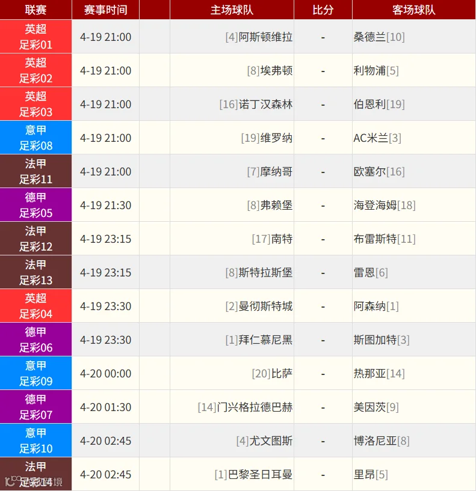Image resolution: width=476 pixels, height=491 pixels.
Task: Open home team 南特
Action: [282, 239]
